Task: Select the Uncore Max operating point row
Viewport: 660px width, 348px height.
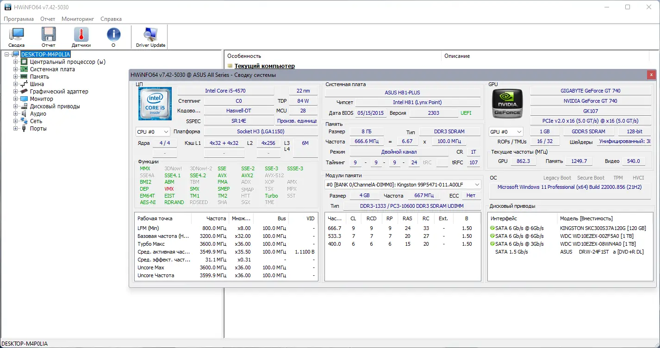Action: pyautogui.click(x=226, y=267)
